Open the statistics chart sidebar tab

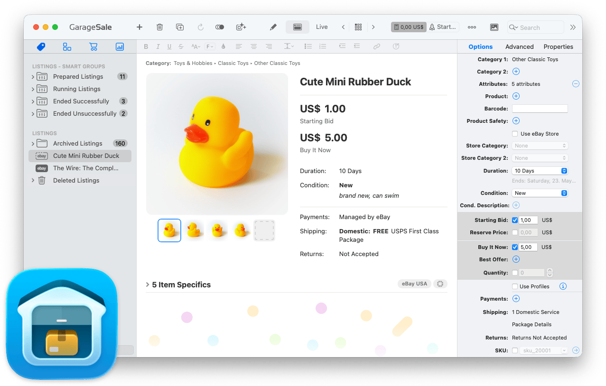tap(120, 46)
